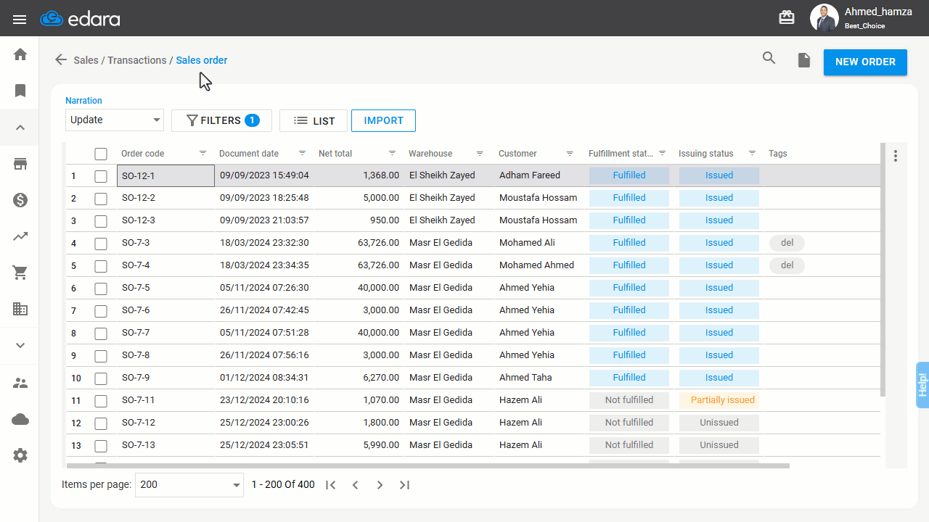Click the LIST view button
The image size is (929, 522).
point(315,120)
